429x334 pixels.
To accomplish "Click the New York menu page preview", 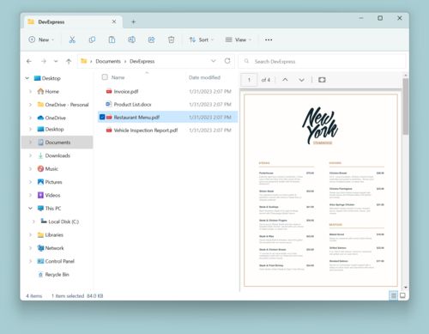I will pyautogui.click(x=321, y=190).
